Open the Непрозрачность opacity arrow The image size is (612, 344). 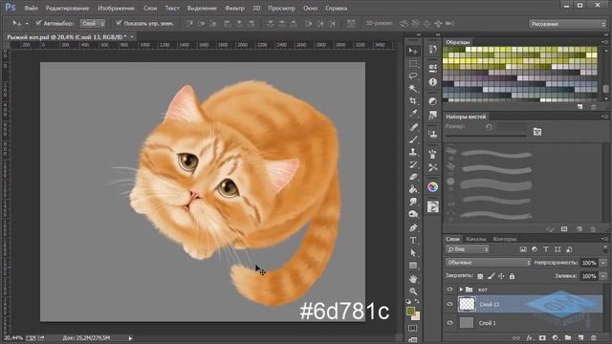pyautogui.click(x=603, y=263)
